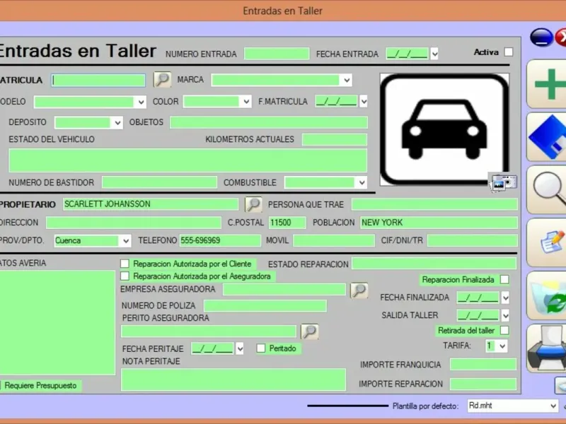The height and width of the screenshot is (424, 566).
Task: Open the F.MATRICULA date dropdown
Action: pos(364,102)
